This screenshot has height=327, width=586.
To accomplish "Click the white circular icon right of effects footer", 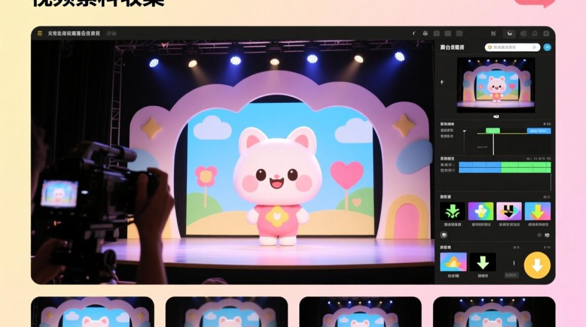I will tap(547, 235).
